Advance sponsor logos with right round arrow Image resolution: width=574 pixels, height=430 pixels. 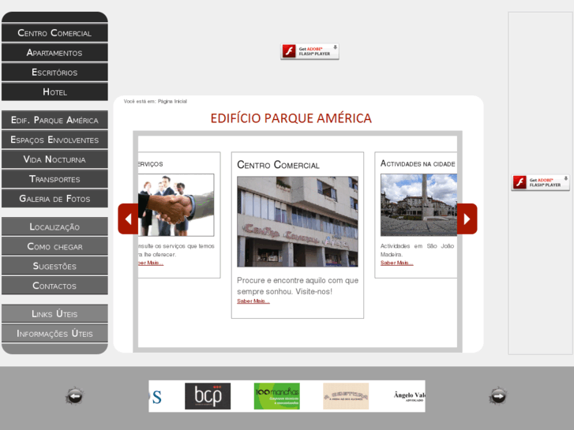coord(498,395)
